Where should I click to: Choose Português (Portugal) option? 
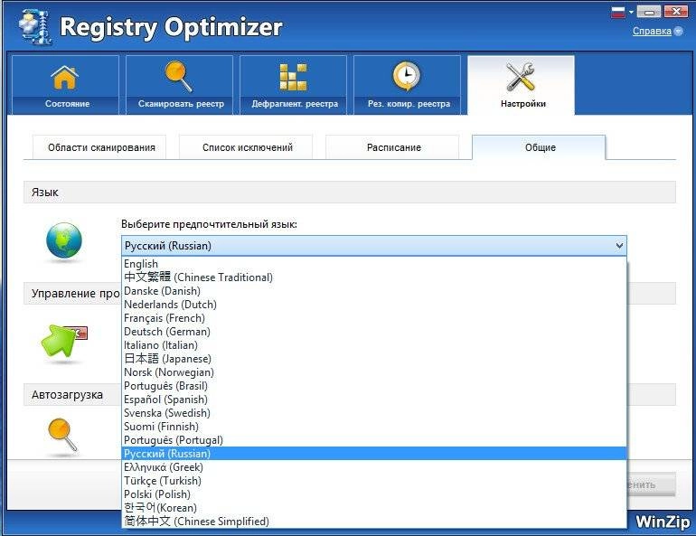[x=373, y=440]
